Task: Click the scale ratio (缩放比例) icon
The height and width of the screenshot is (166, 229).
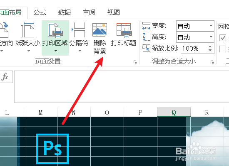Action: (146, 48)
